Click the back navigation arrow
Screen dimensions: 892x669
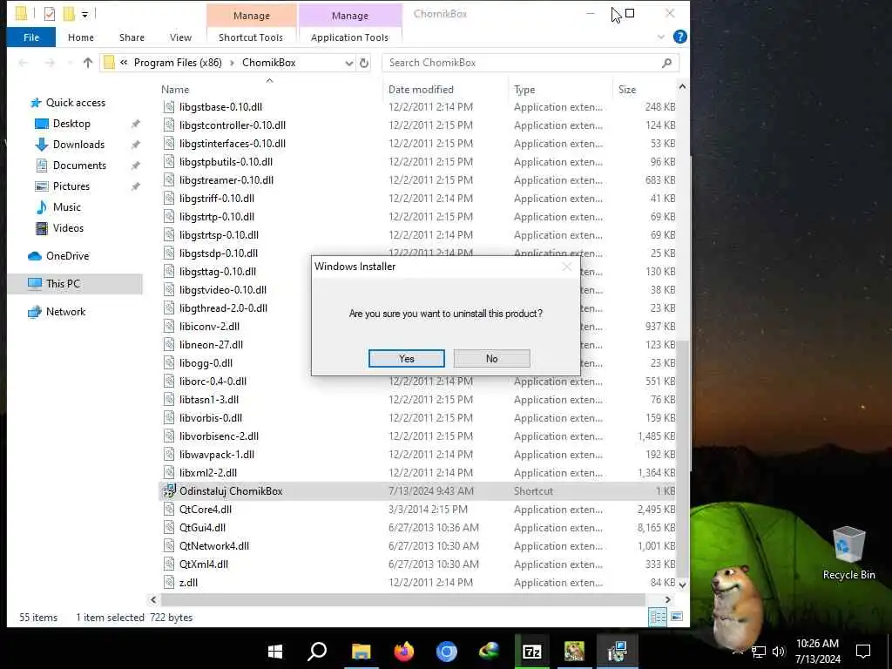click(24, 63)
